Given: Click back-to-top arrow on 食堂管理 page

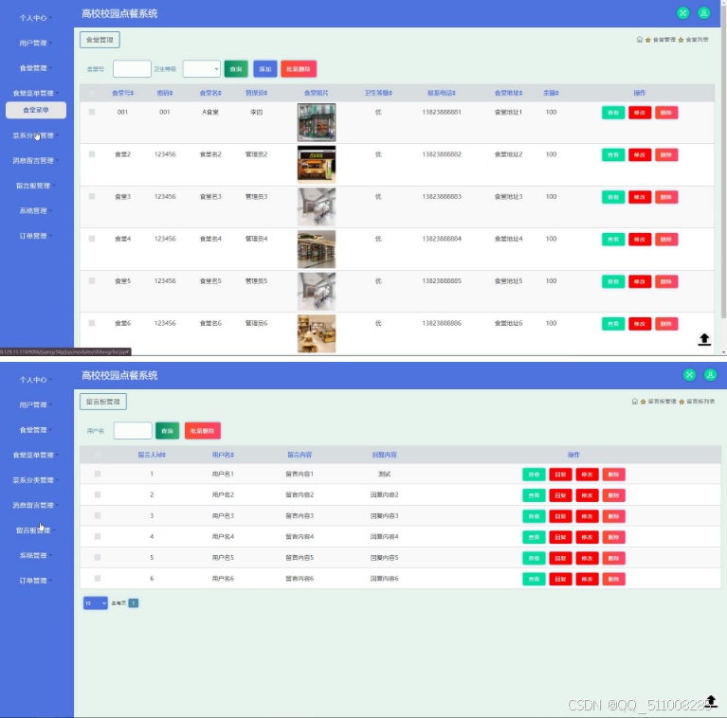Looking at the screenshot, I should pos(704,339).
